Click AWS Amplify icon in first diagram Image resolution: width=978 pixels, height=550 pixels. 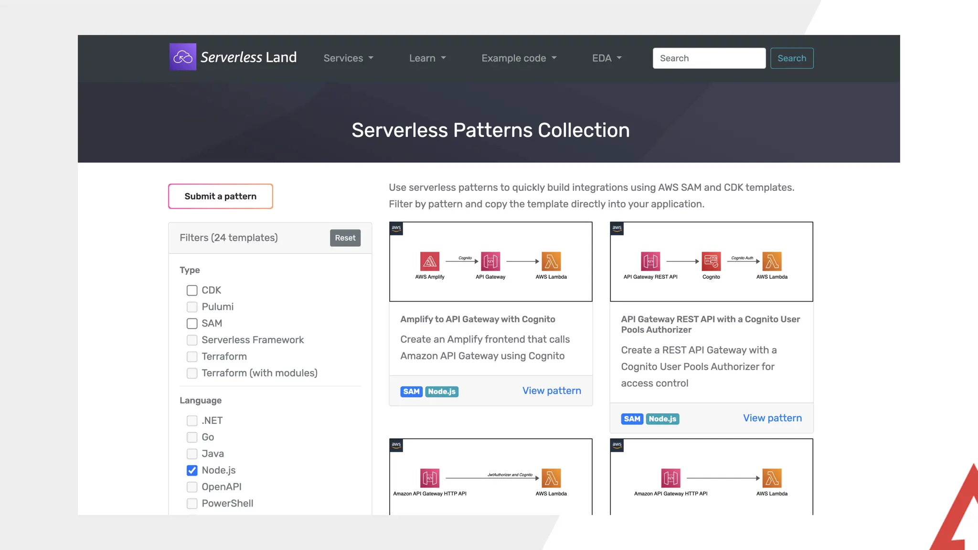[x=430, y=261]
